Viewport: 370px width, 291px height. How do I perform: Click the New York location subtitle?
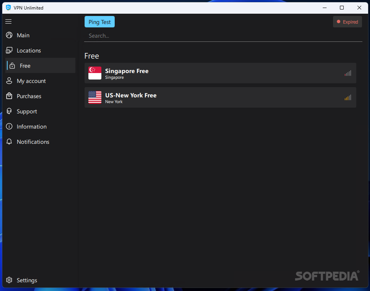coord(114,102)
